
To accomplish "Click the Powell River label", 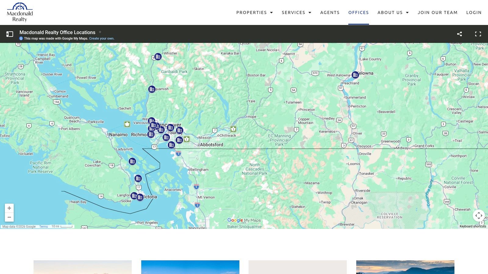I will point(86,78).
